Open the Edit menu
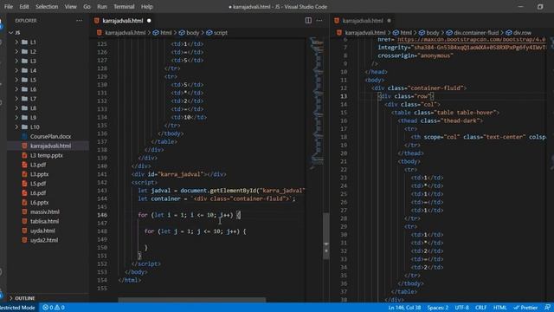Image resolution: width=554 pixels, height=312 pixels. coord(24,7)
